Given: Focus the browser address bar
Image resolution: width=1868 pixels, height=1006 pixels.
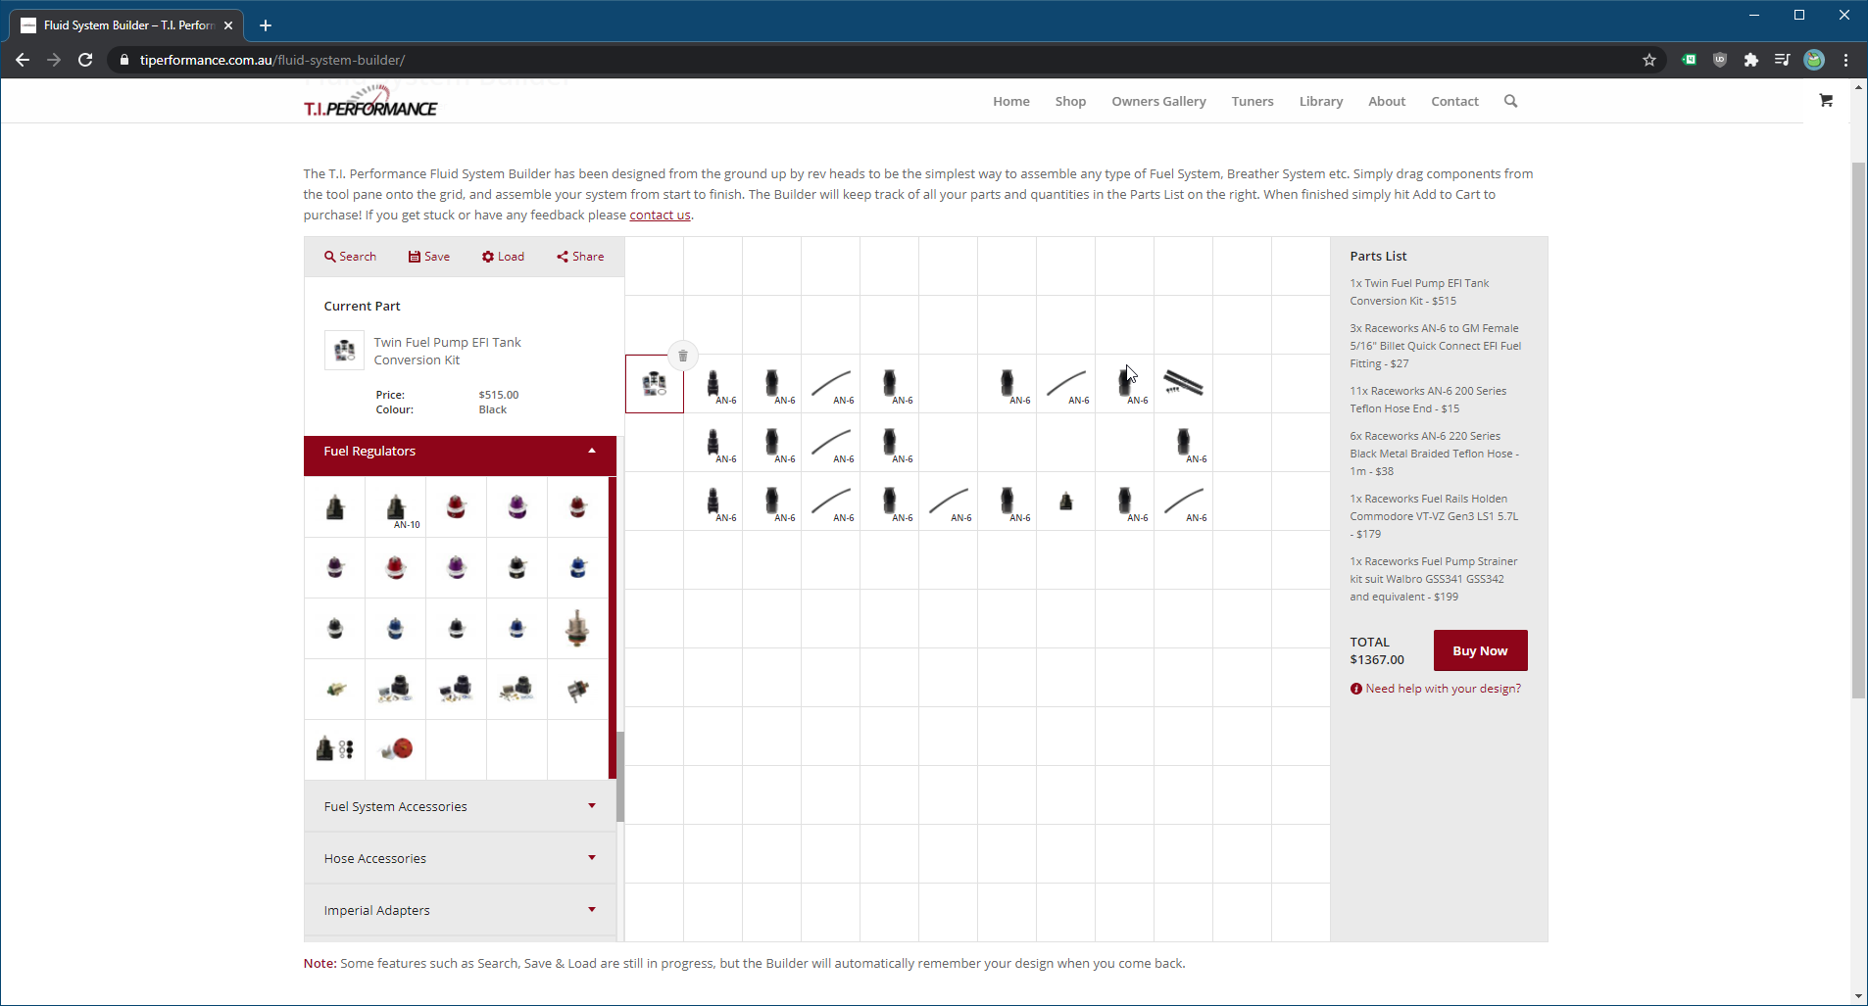Looking at the screenshot, I should (872, 60).
